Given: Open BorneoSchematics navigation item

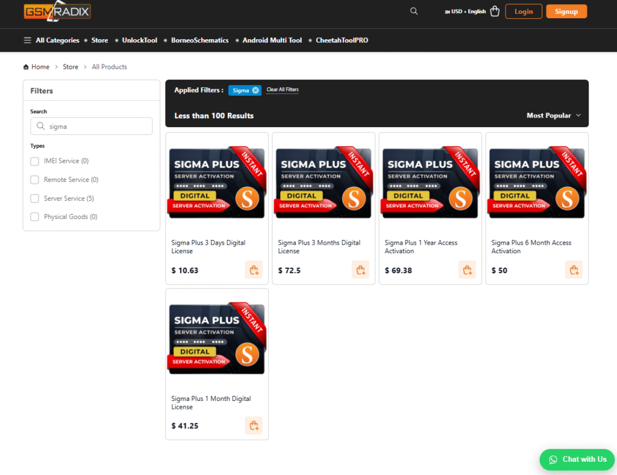Looking at the screenshot, I should [x=199, y=40].
